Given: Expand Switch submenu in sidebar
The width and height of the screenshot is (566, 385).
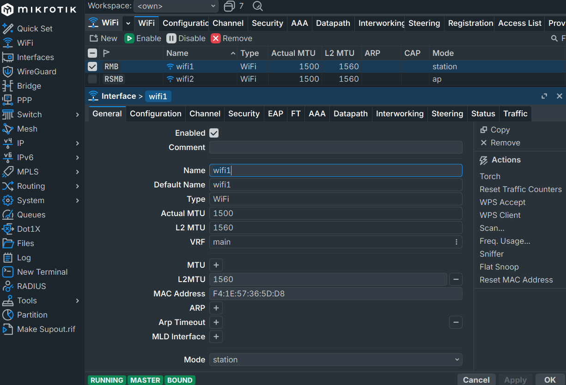Looking at the screenshot, I should [x=77, y=114].
